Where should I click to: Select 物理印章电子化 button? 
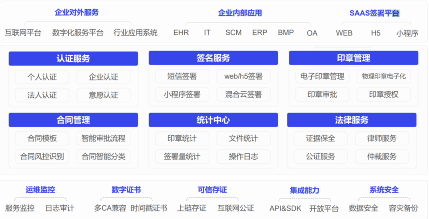(x=384, y=76)
